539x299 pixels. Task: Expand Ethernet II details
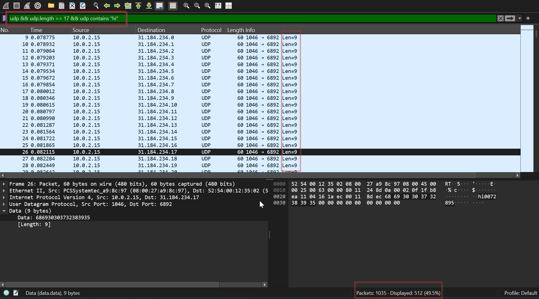pos(4,191)
